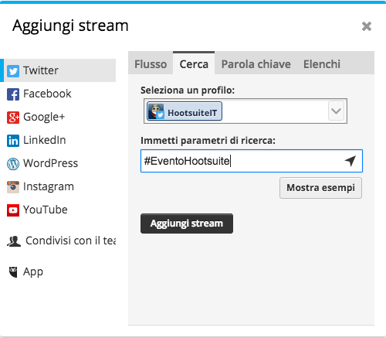Select the Cerca tab
The height and width of the screenshot is (338, 386).
[194, 63]
